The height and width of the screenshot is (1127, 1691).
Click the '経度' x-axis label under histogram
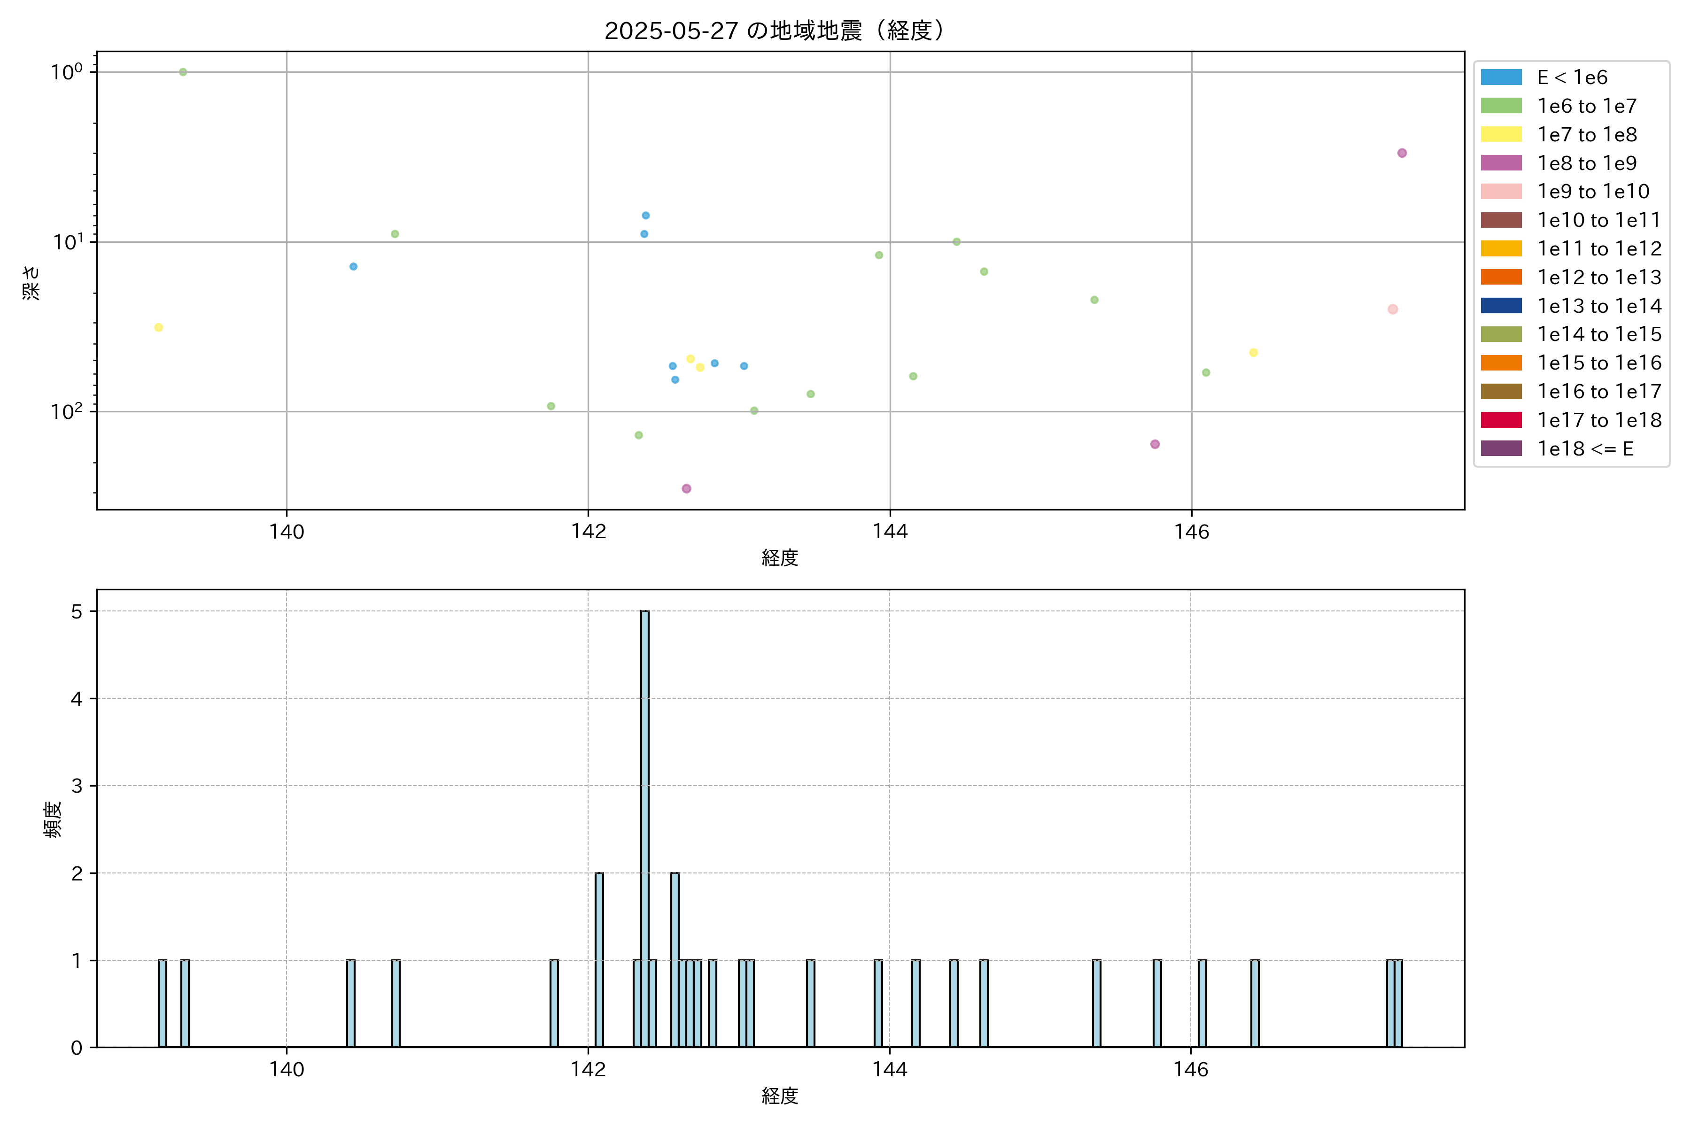pyautogui.click(x=780, y=1096)
